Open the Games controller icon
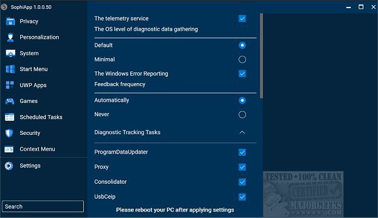Viewport: 378px width, 218px height. pos(10,101)
